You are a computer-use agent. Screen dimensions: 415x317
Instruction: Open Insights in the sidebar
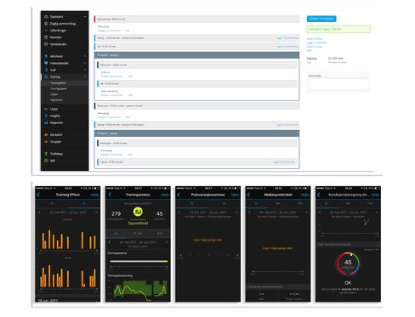click(55, 116)
